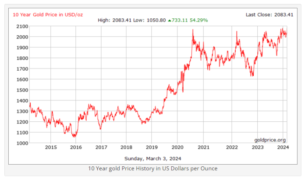Click the caption '10 Year gold Price History'
Viewport: 305px width, 179px height.
tap(152, 168)
